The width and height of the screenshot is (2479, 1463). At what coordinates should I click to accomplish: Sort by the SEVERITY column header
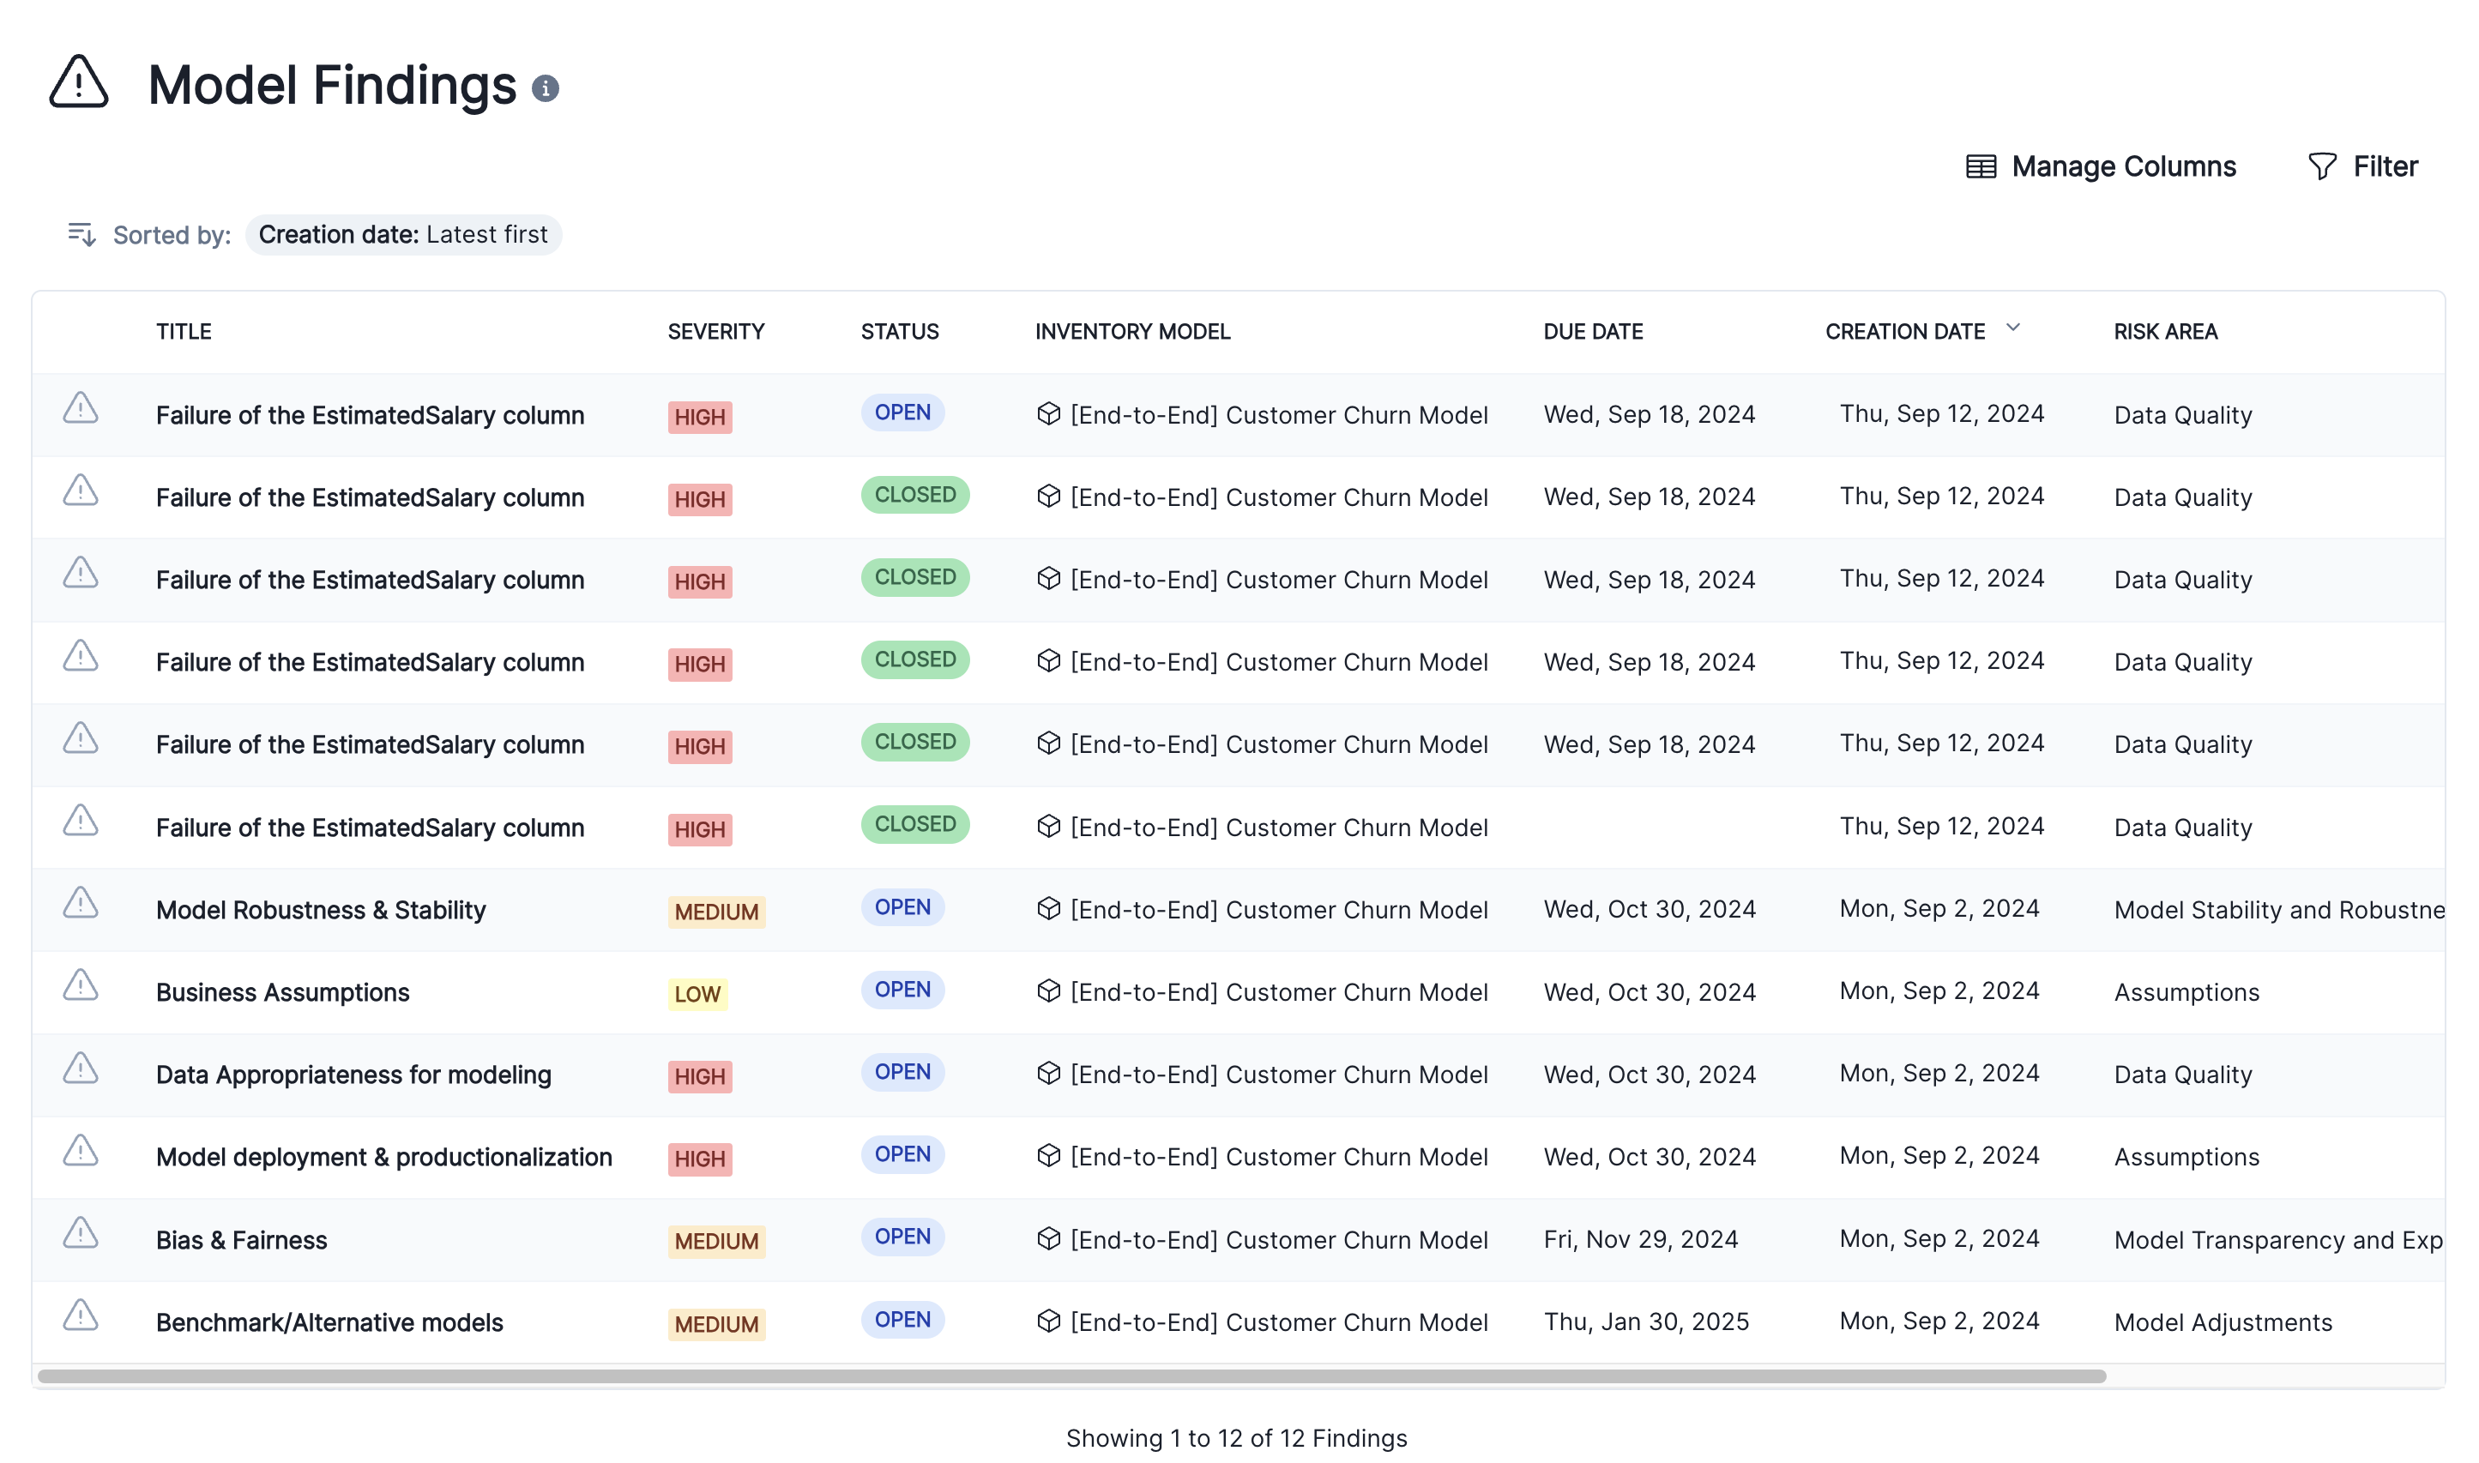716,331
